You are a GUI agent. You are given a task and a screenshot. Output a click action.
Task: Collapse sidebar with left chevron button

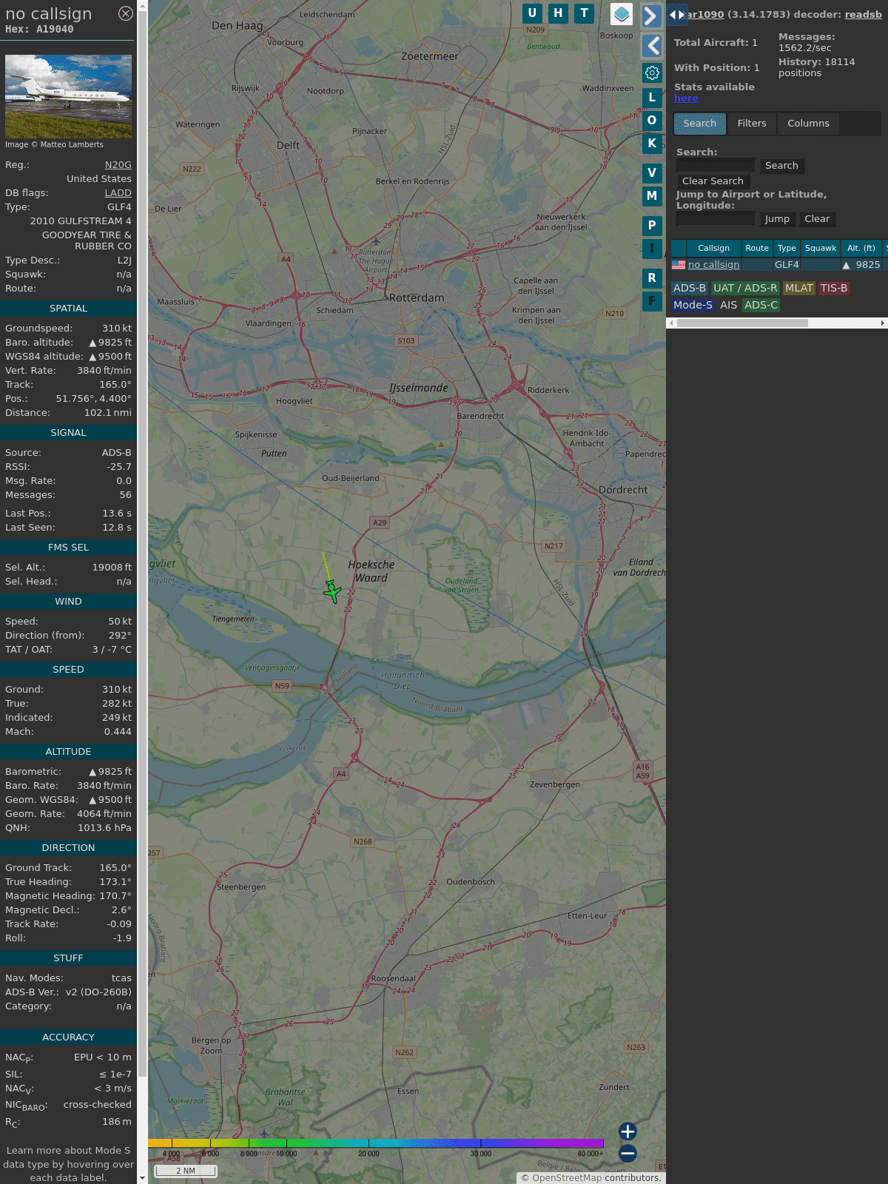tap(651, 46)
